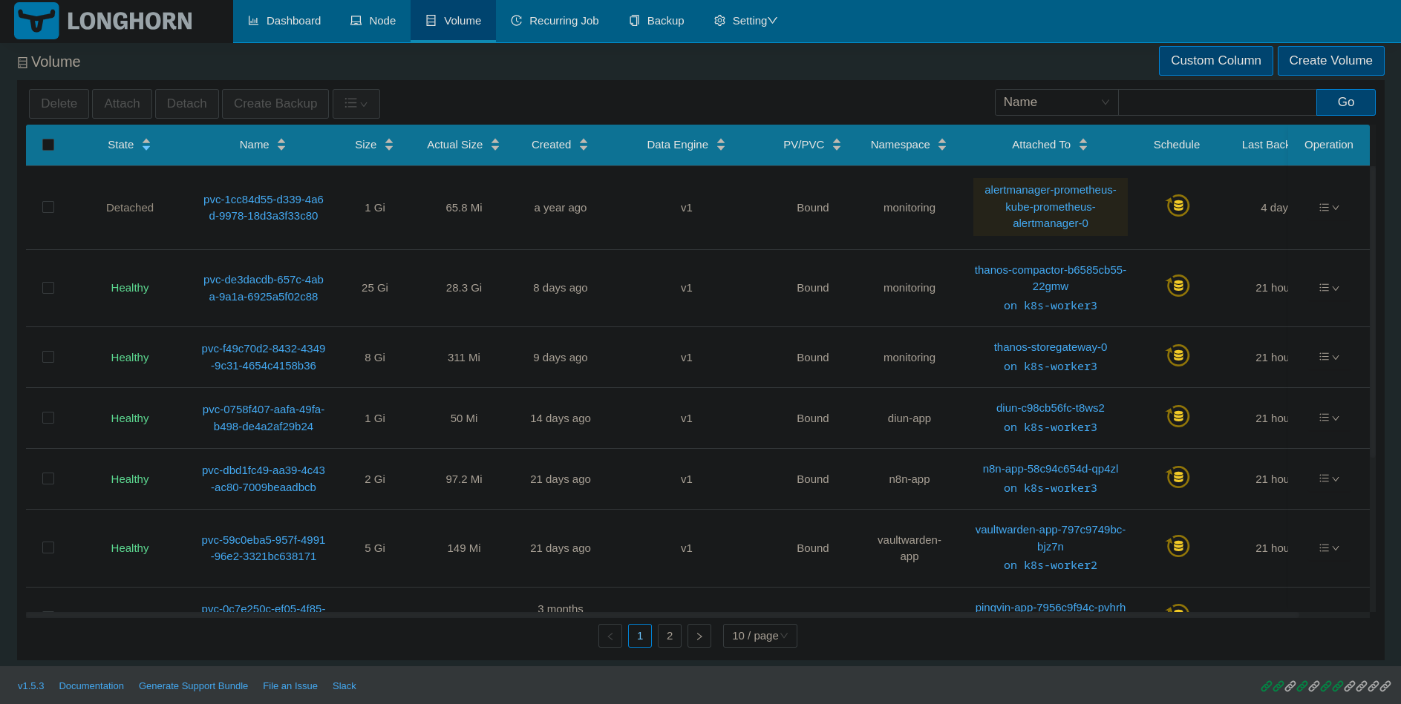Check the pvc-de3dacdb volume row
This screenshot has height=704, width=1401.
coord(48,288)
